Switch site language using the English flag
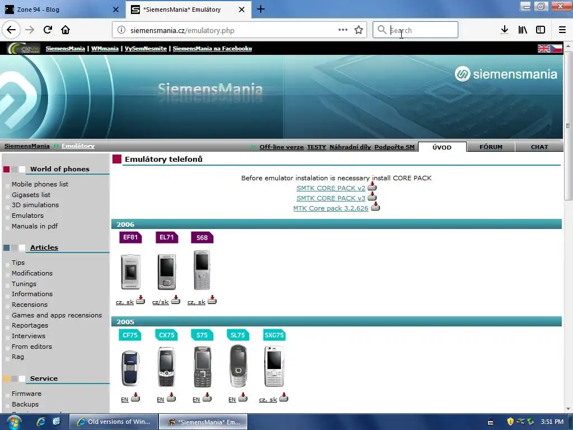 (543, 48)
